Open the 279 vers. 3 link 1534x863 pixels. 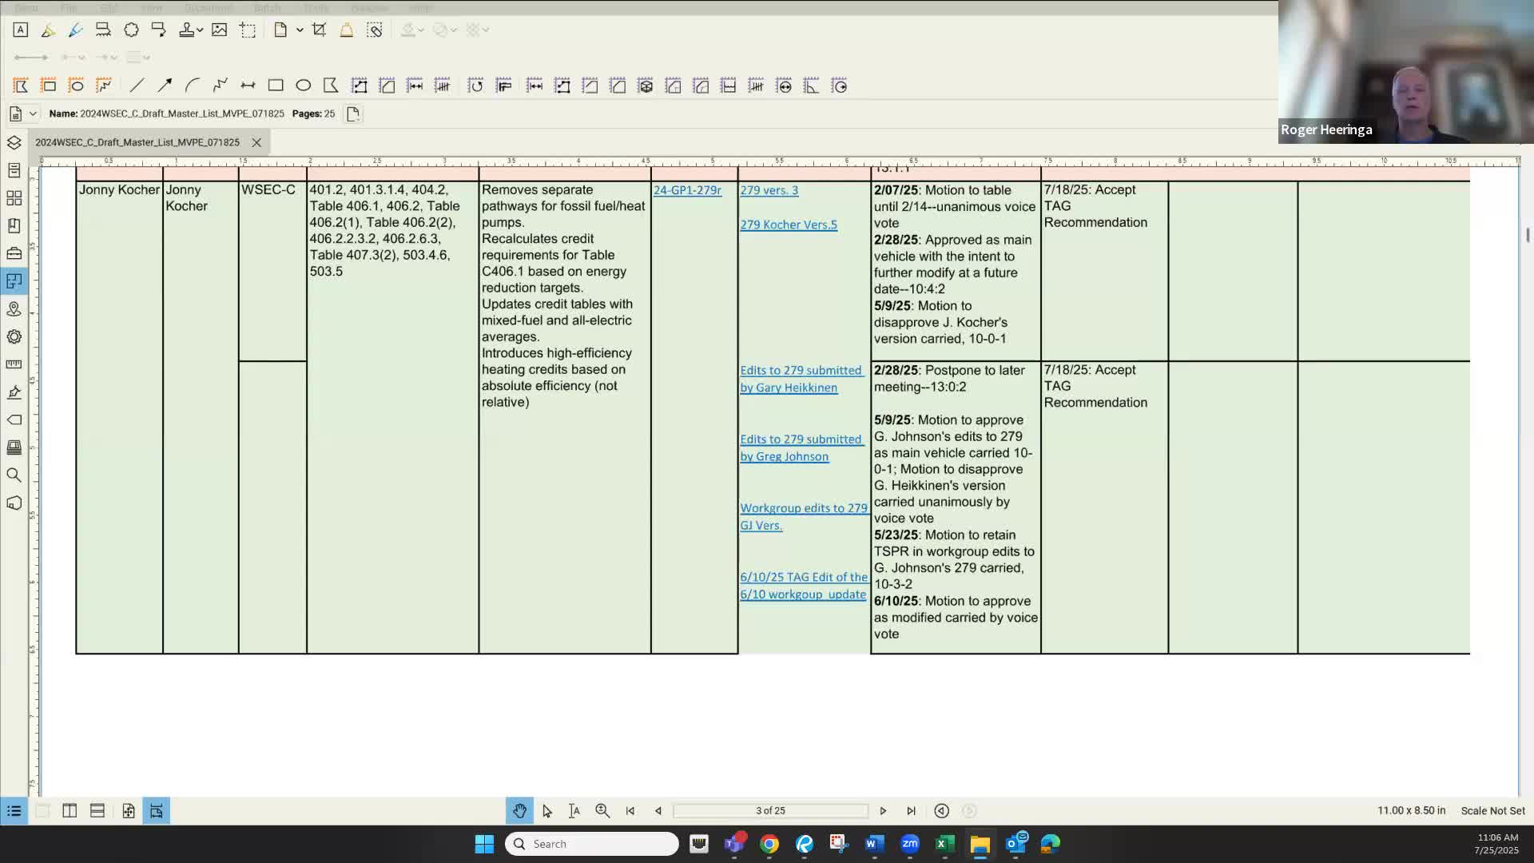(769, 190)
